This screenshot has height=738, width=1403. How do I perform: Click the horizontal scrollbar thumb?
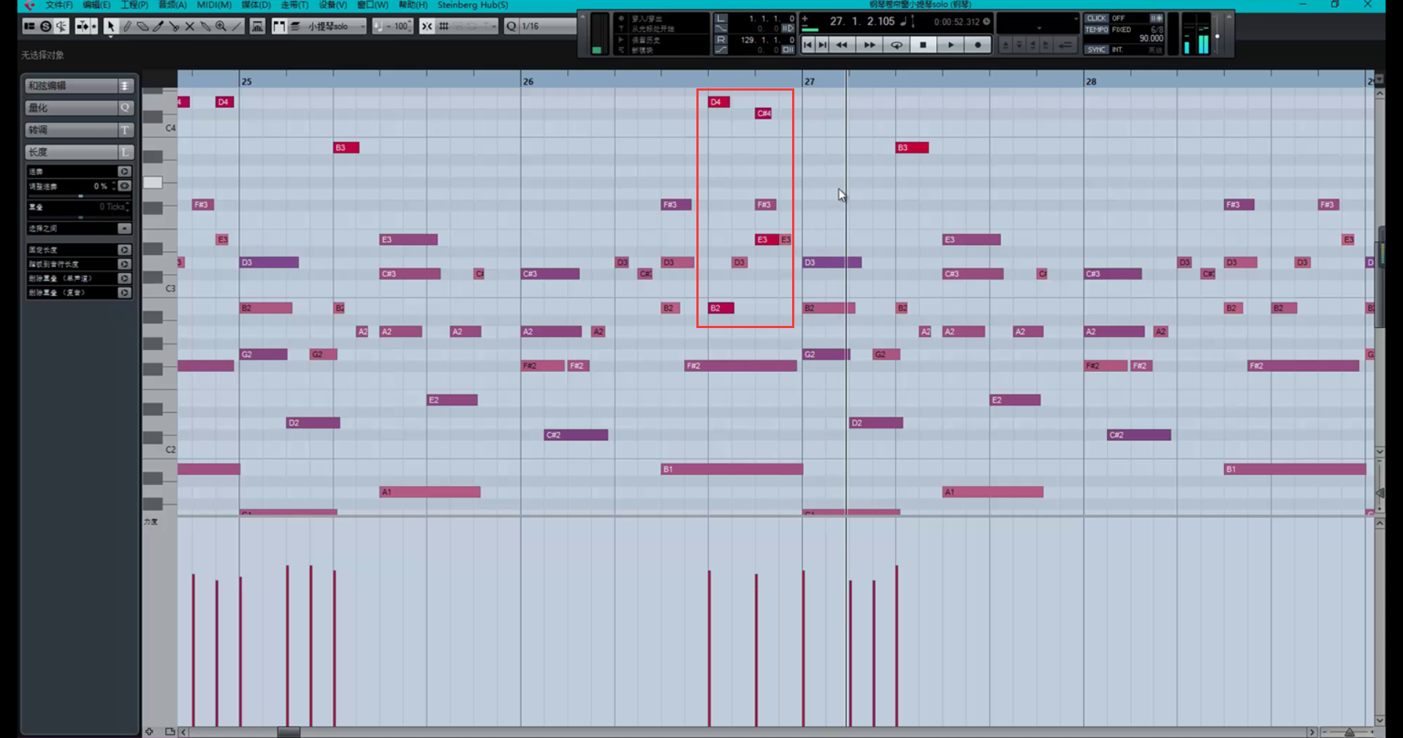pos(289,732)
